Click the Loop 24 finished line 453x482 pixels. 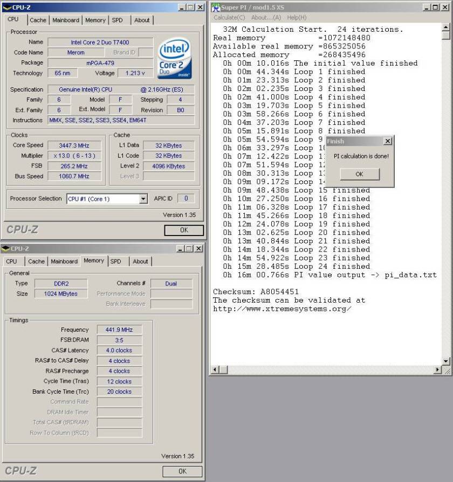tap(297, 266)
